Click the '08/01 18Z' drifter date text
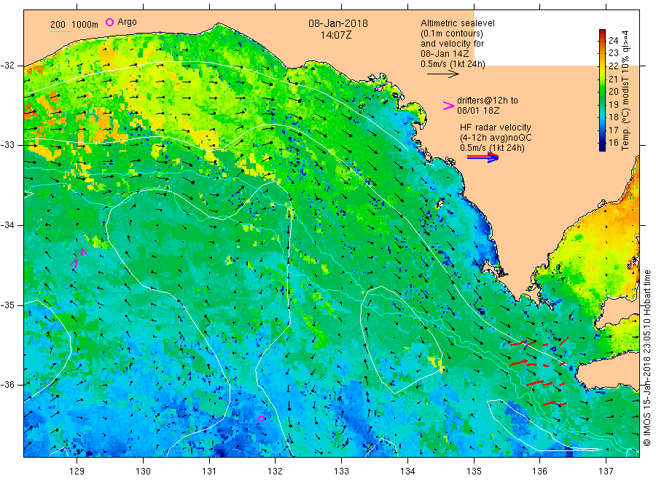The width and height of the screenshot is (656, 481). tap(478, 111)
